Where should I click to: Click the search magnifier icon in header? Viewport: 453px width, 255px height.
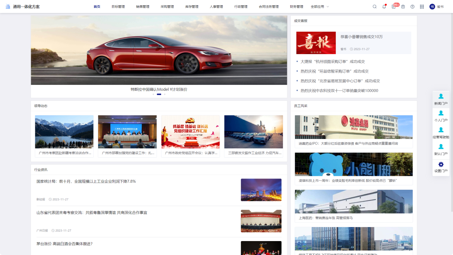[x=375, y=6]
